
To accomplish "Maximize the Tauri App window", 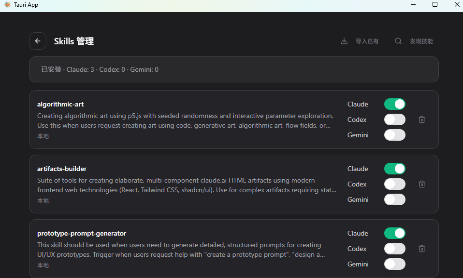I will [x=435, y=5].
